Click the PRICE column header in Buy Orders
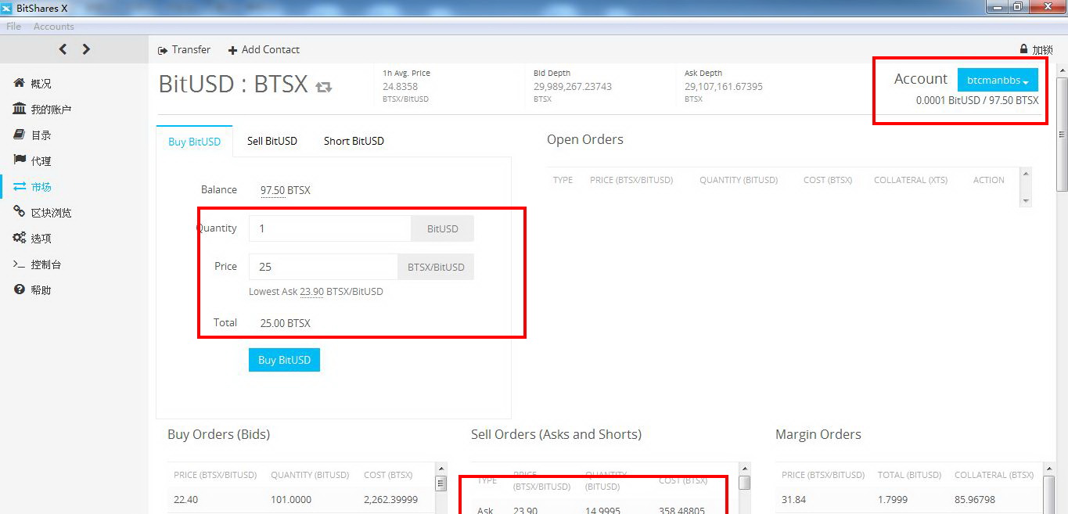This screenshot has height=514, width=1068. click(x=215, y=475)
